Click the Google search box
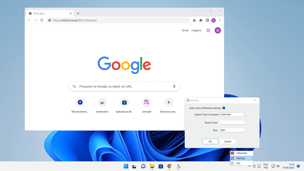This screenshot has width=304, height=171. [x=124, y=86]
